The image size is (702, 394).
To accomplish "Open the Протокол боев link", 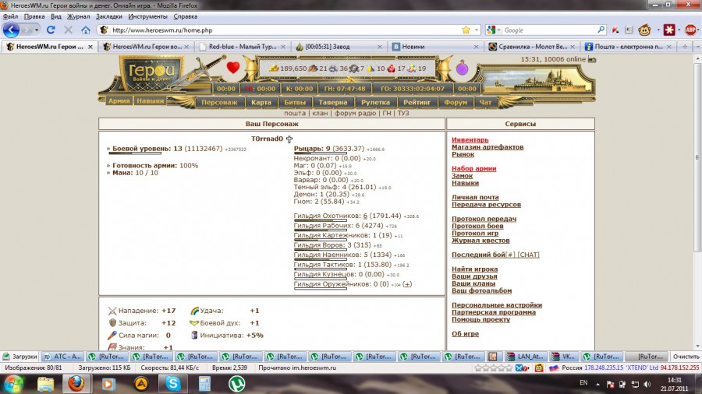I will tap(477, 226).
